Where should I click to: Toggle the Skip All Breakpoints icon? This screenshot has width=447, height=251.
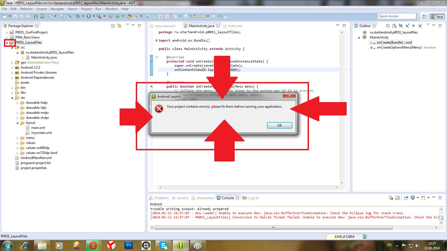[x=70, y=16]
